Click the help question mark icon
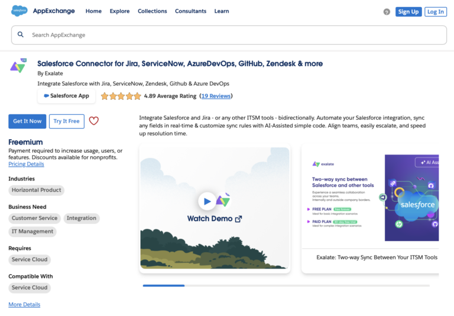The image size is (454, 316). click(x=387, y=12)
